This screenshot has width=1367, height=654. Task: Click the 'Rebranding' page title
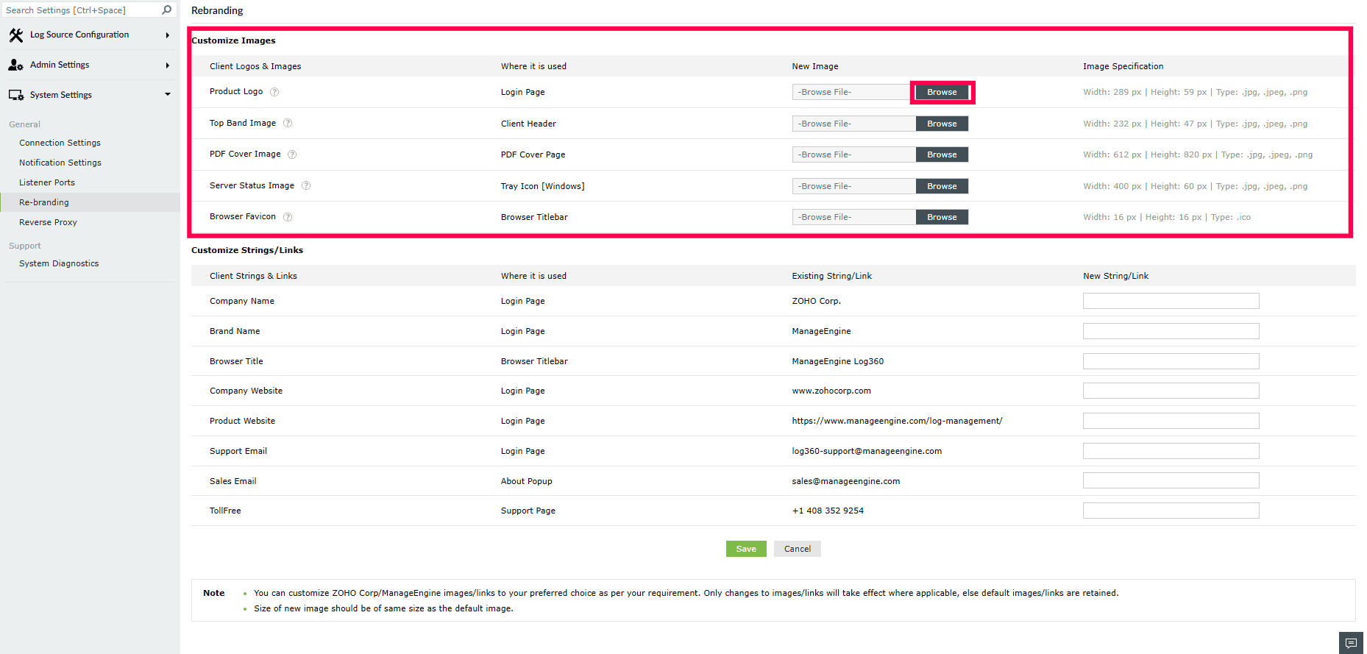pyautogui.click(x=217, y=10)
